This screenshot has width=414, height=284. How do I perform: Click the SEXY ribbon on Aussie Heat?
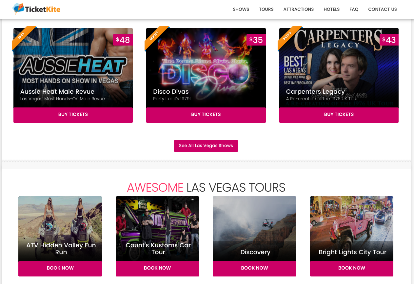coord(22,37)
